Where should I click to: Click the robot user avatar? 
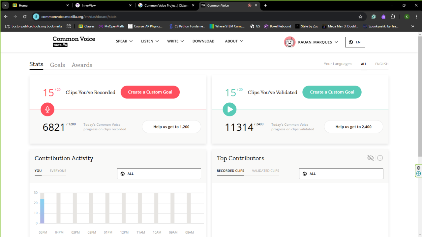point(290,42)
